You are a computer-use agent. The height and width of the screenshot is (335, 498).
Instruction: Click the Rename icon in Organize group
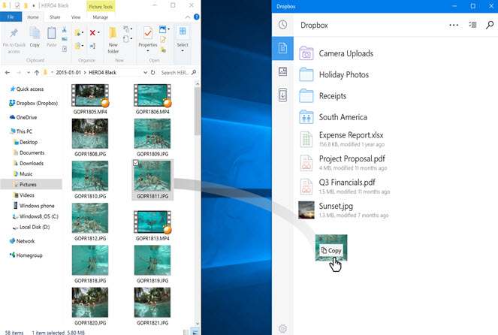pos(92,46)
